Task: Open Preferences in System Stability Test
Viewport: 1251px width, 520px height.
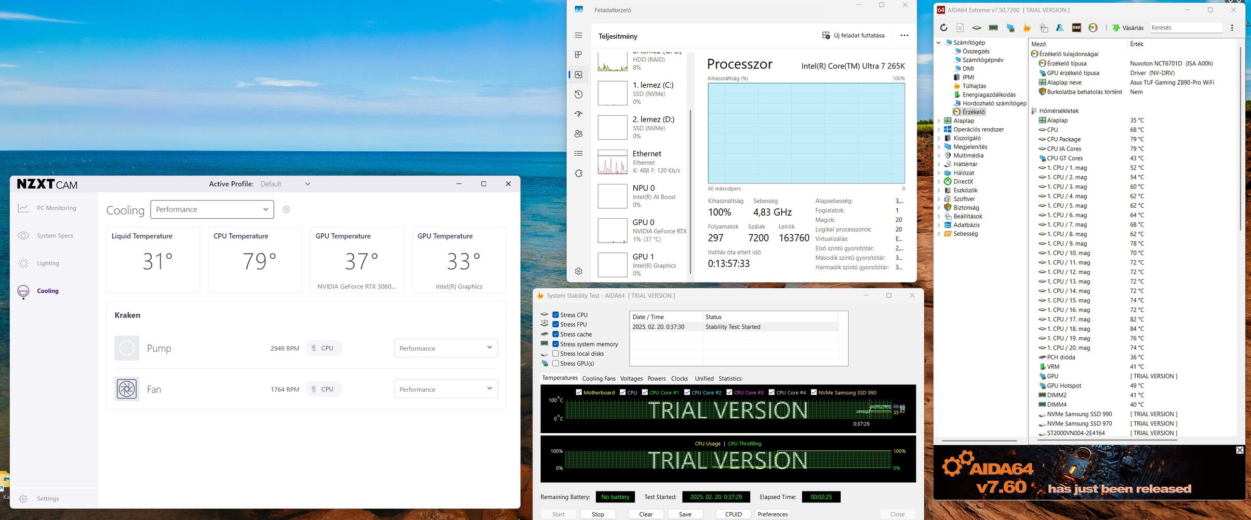Action: (x=773, y=514)
